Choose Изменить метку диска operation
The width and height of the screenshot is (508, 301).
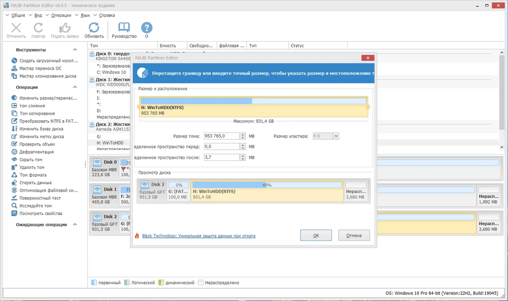click(38, 137)
